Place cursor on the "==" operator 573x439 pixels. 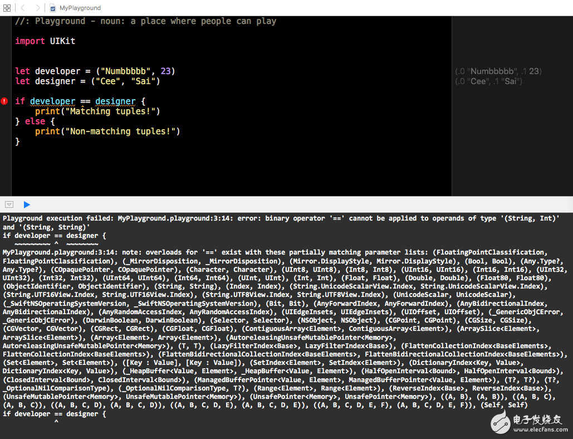(x=85, y=101)
